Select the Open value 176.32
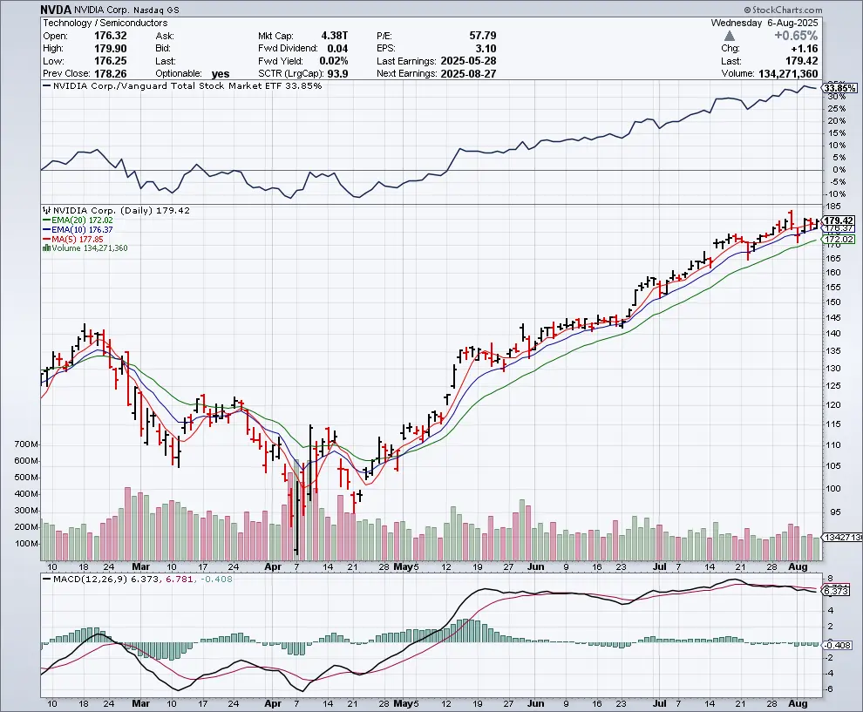 [111, 36]
